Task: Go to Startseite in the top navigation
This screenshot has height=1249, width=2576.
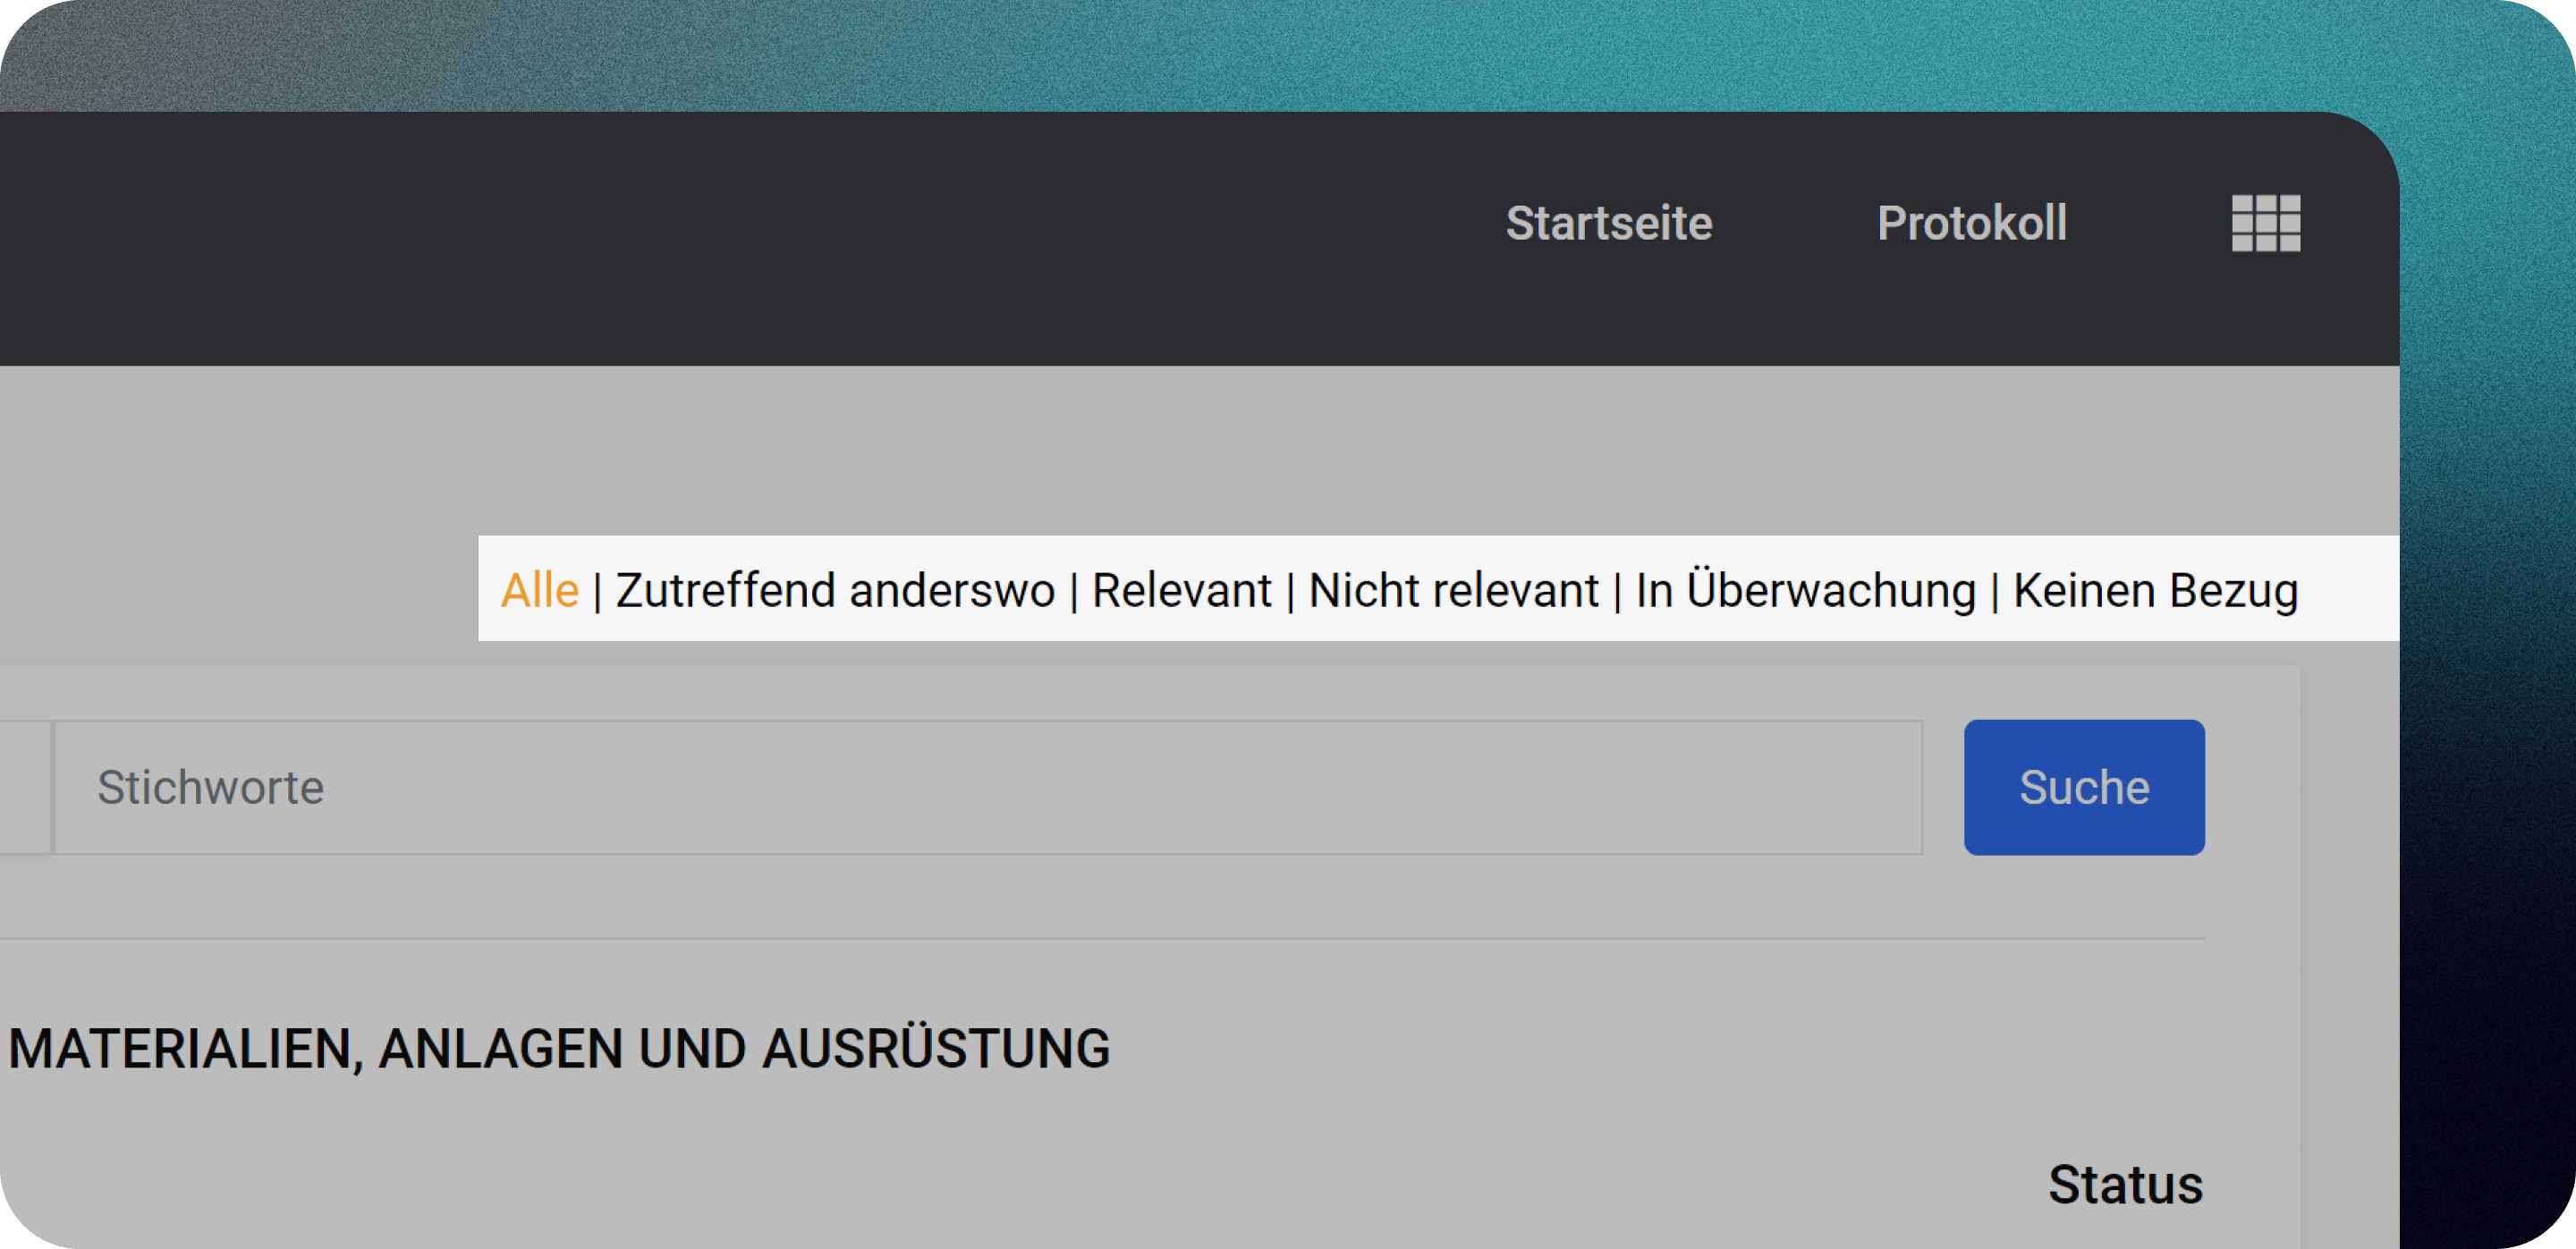Action: click(x=1608, y=223)
